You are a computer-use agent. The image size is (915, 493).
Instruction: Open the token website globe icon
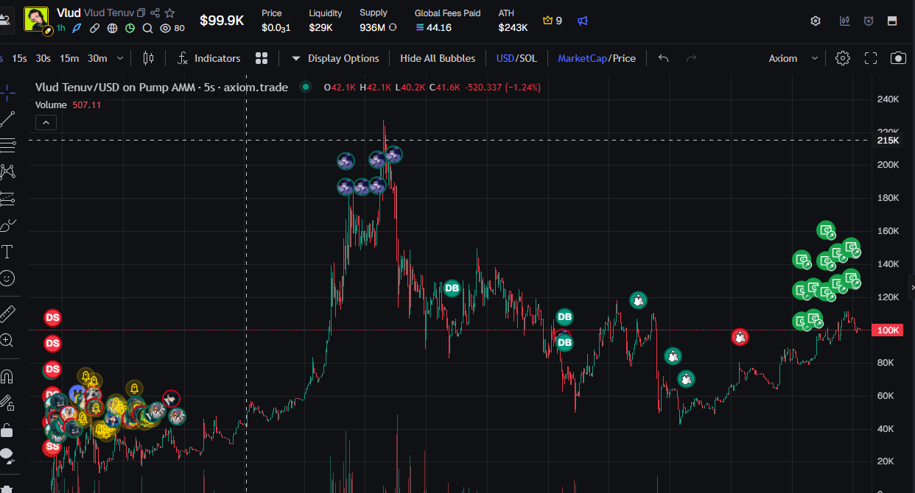(112, 28)
